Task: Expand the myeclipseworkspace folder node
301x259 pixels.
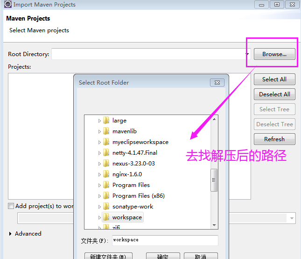Action: pyautogui.click(x=99, y=142)
